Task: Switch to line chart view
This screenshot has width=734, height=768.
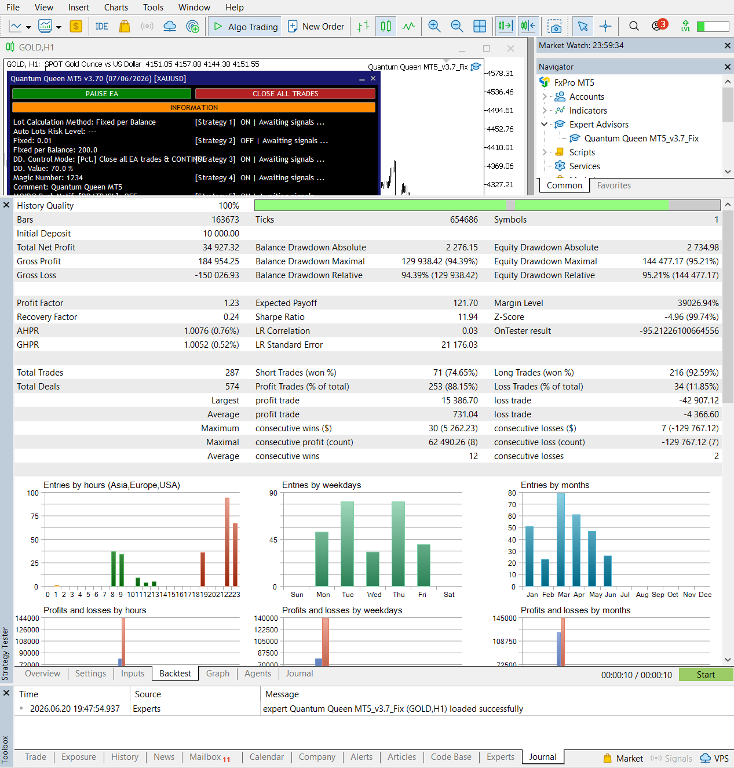Action: [409, 26]
